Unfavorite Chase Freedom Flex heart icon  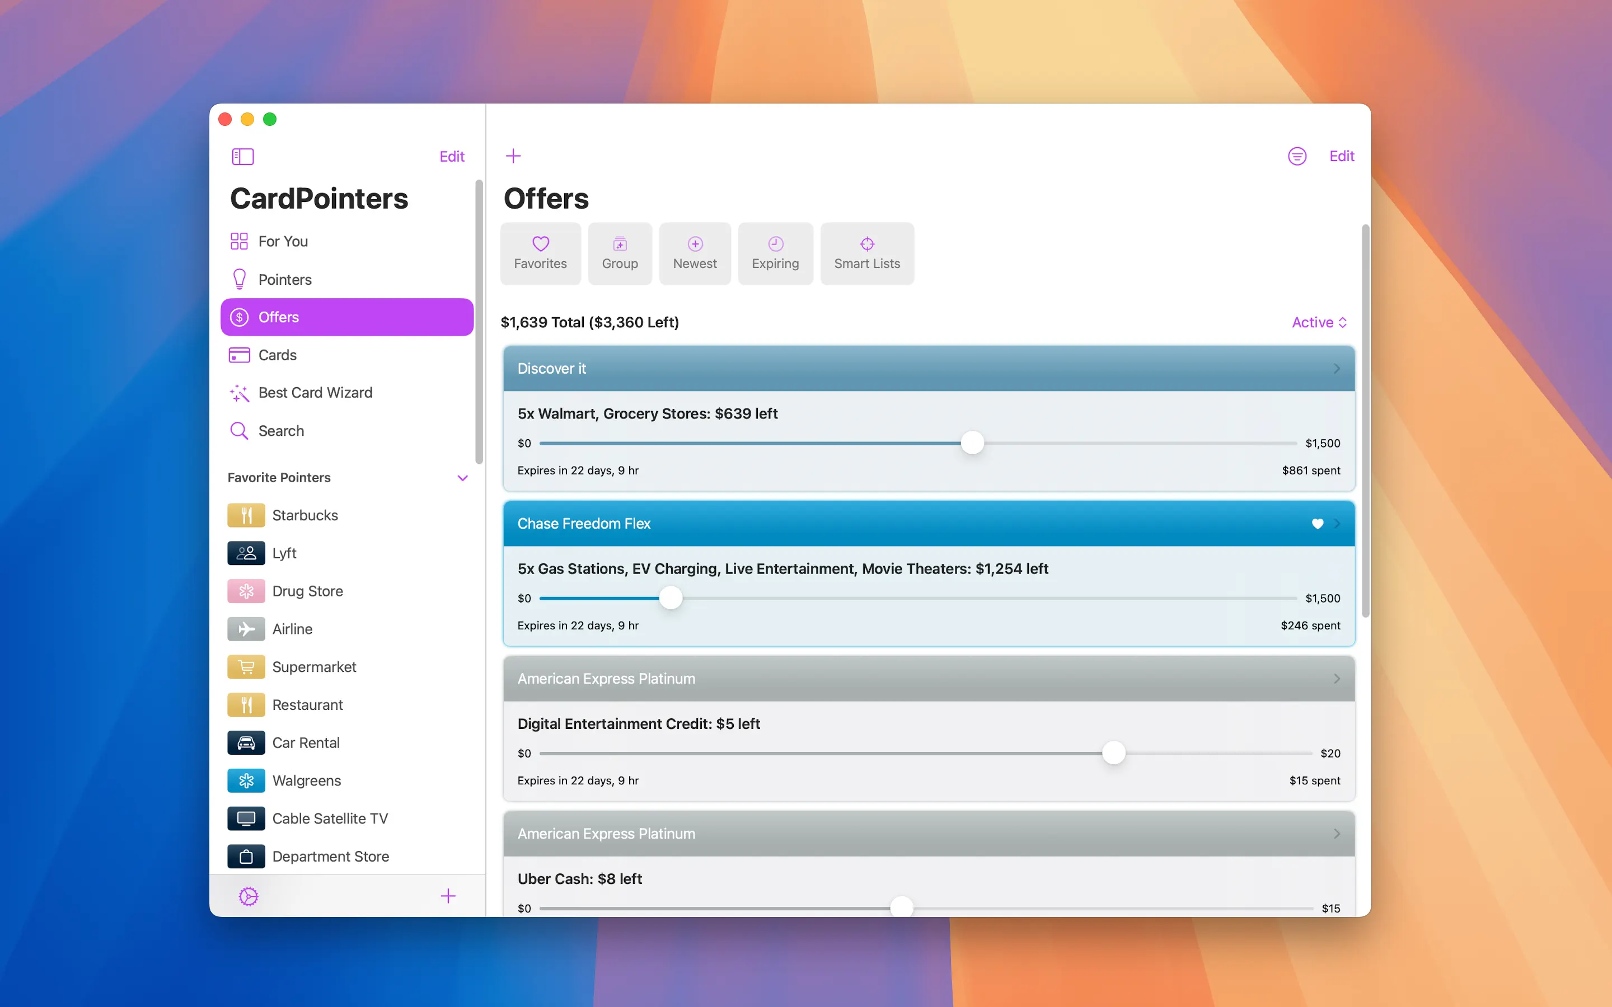pyautogui.click(x=1317, y=524)
